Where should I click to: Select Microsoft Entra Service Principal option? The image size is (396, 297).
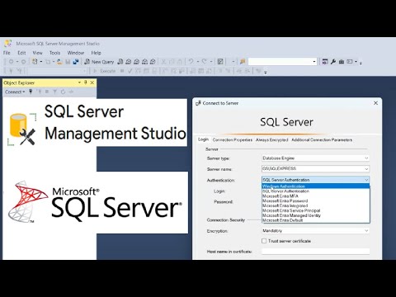[x=315, y=210]
